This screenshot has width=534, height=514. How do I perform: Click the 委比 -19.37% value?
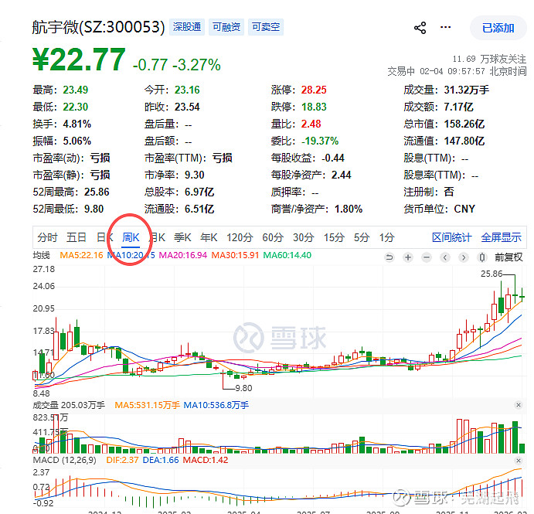[320, 141]
